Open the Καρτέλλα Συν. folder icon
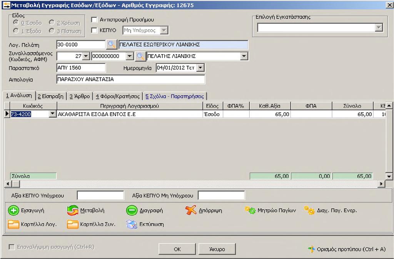The image size is (394, 259). point(73,224)
